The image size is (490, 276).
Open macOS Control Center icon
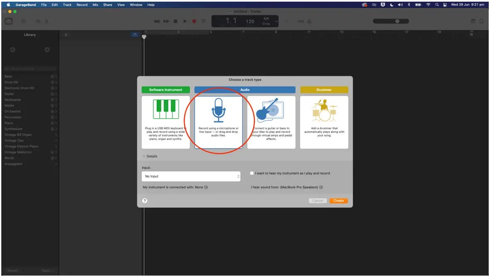445,5
